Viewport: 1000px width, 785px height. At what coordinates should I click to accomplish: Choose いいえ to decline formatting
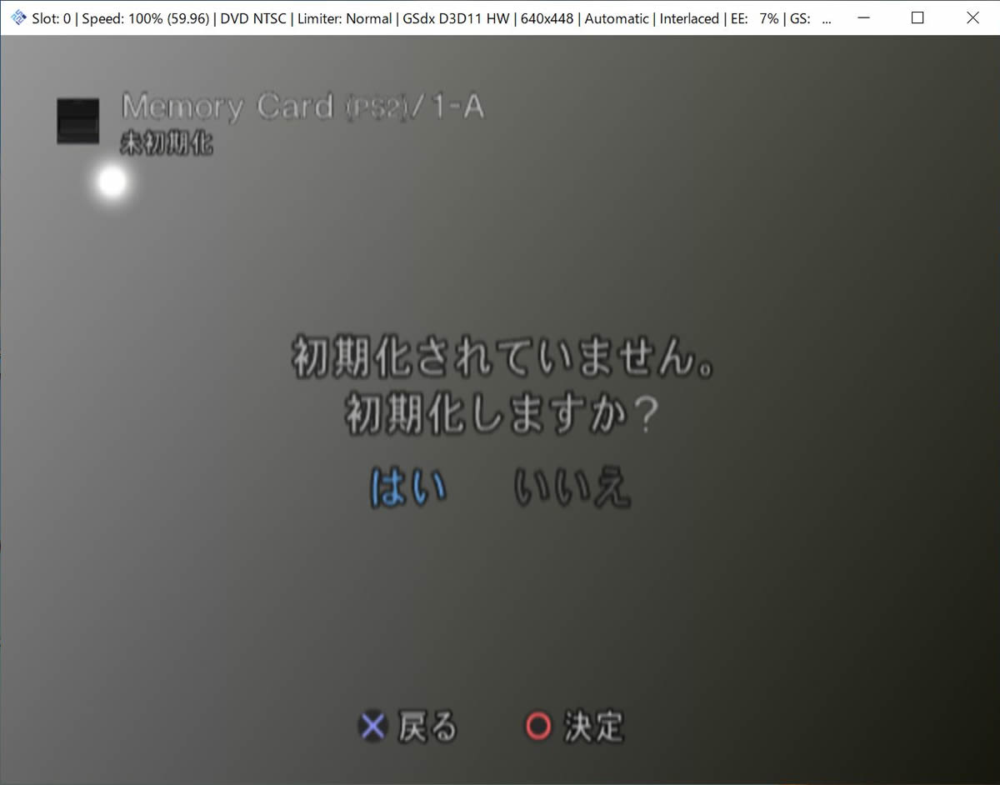572,487
